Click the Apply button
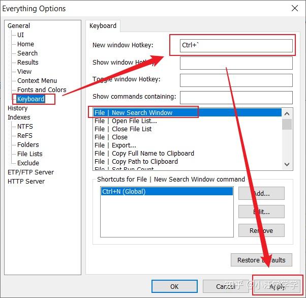The image size is (306, 298). (277, 286)
